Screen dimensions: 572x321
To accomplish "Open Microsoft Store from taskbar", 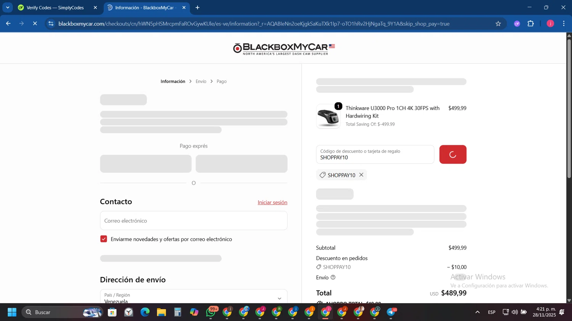I will (112, 312).
